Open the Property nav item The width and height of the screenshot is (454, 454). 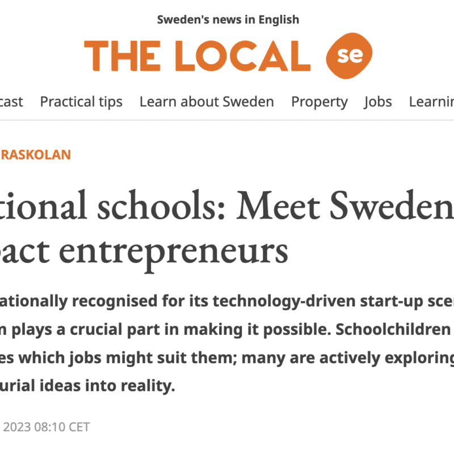pos(319,102)
